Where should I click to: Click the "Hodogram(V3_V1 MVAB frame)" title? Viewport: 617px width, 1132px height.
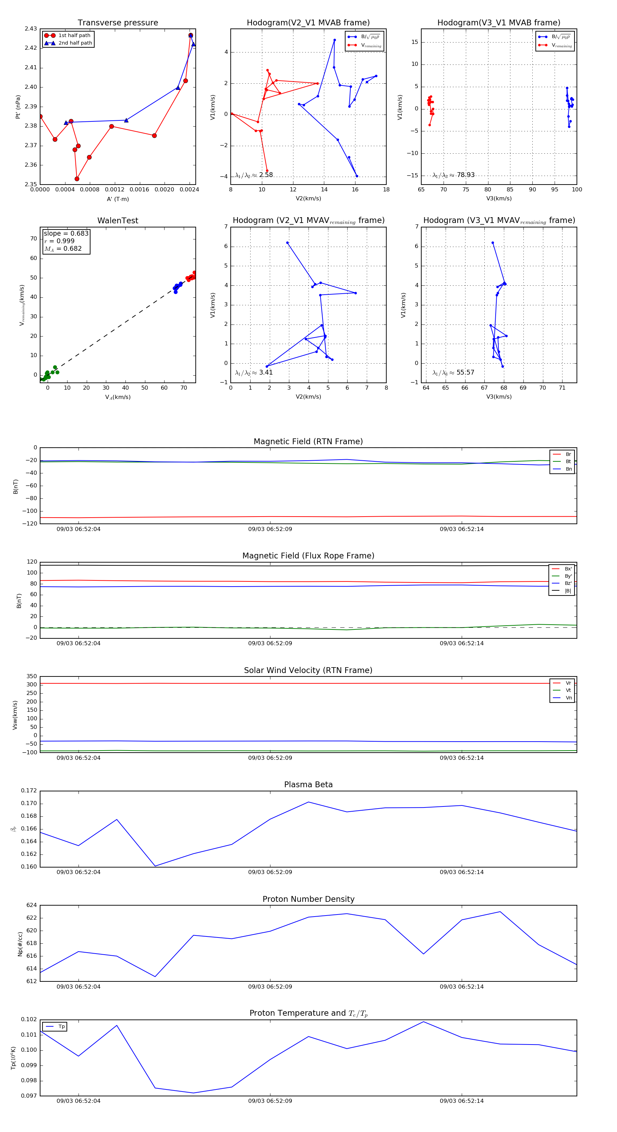point(499,23)
